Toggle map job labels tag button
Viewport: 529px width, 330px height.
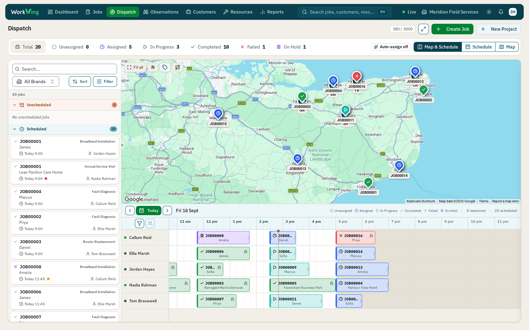click(x=165, y=67)
